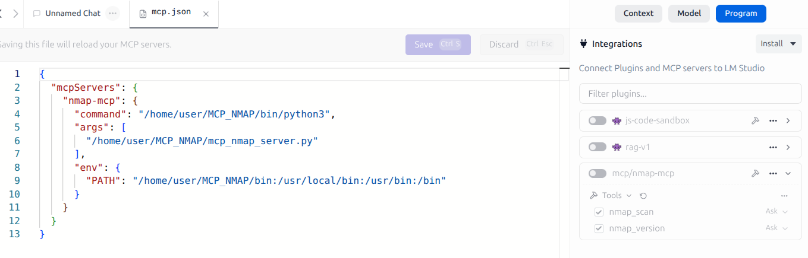Enable the js-code-sandbox plugin toggle

pos(597,120)
